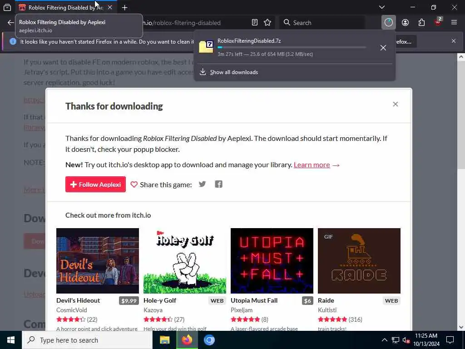Open the extensions puzzle icon
Viewport: 465px width, 349px height.
(x=421, y=23)
